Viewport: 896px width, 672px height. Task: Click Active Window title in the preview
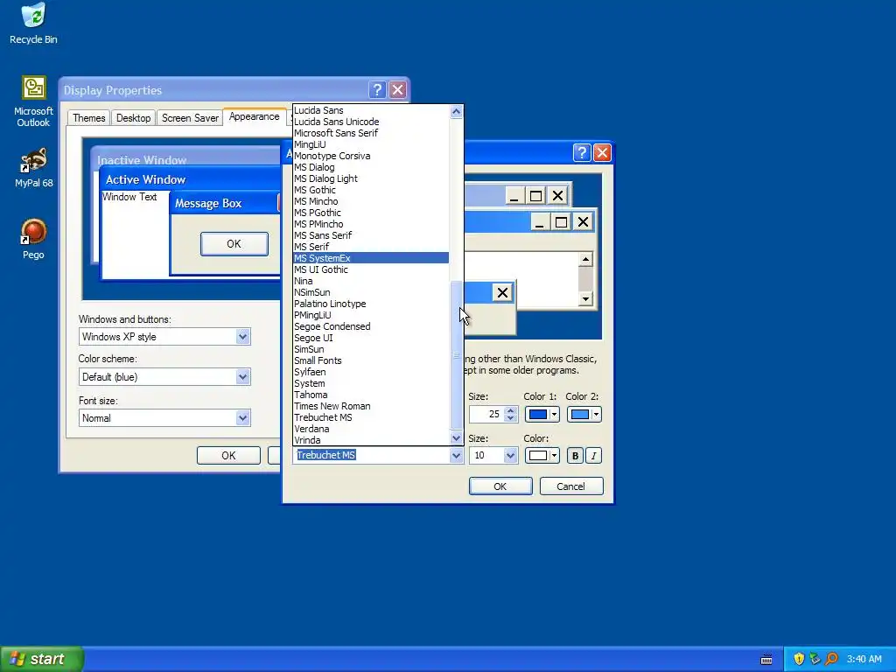(x=146, y=179)
